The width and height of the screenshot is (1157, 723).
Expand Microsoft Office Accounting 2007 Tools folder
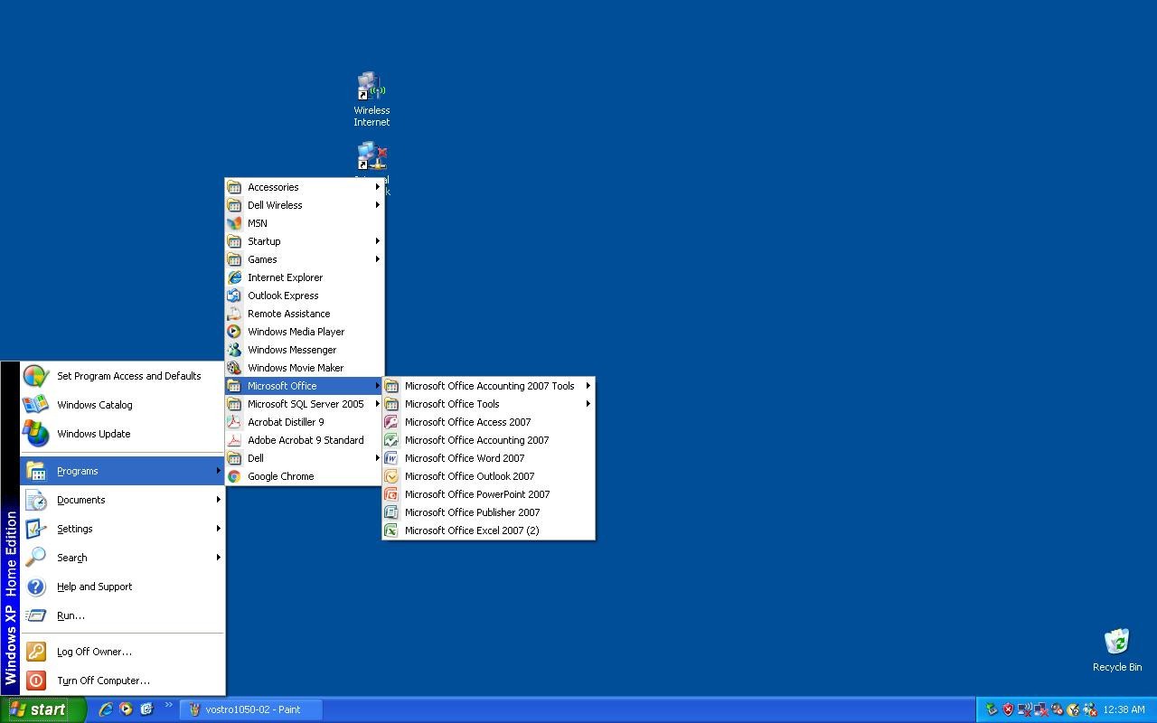tap(488, 386)
